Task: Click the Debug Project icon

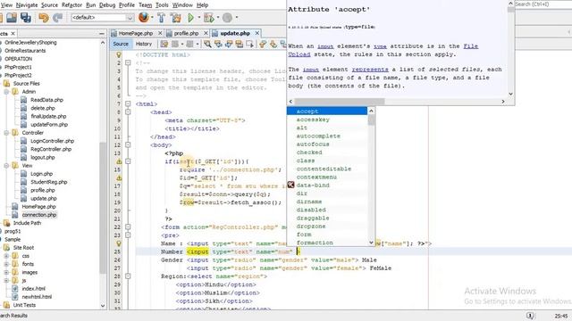Action: 208,17
